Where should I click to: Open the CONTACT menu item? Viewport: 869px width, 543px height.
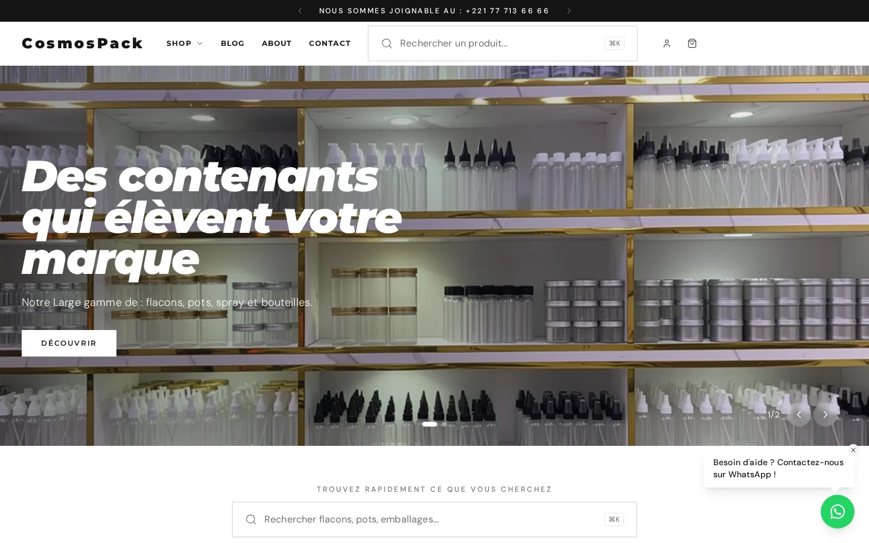click(329, 43)
